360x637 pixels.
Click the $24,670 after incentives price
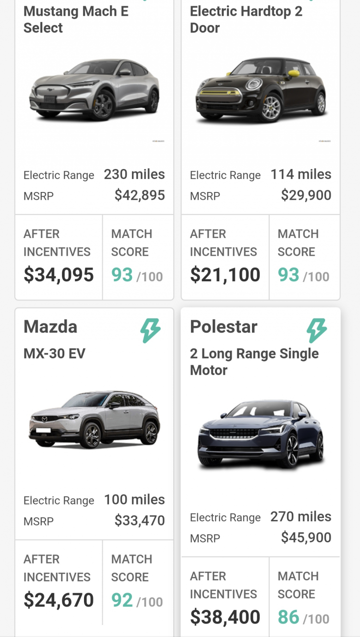click(x=59, y=601)
